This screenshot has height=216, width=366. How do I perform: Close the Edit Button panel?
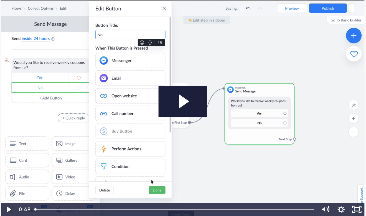click(x=164, y=8)
